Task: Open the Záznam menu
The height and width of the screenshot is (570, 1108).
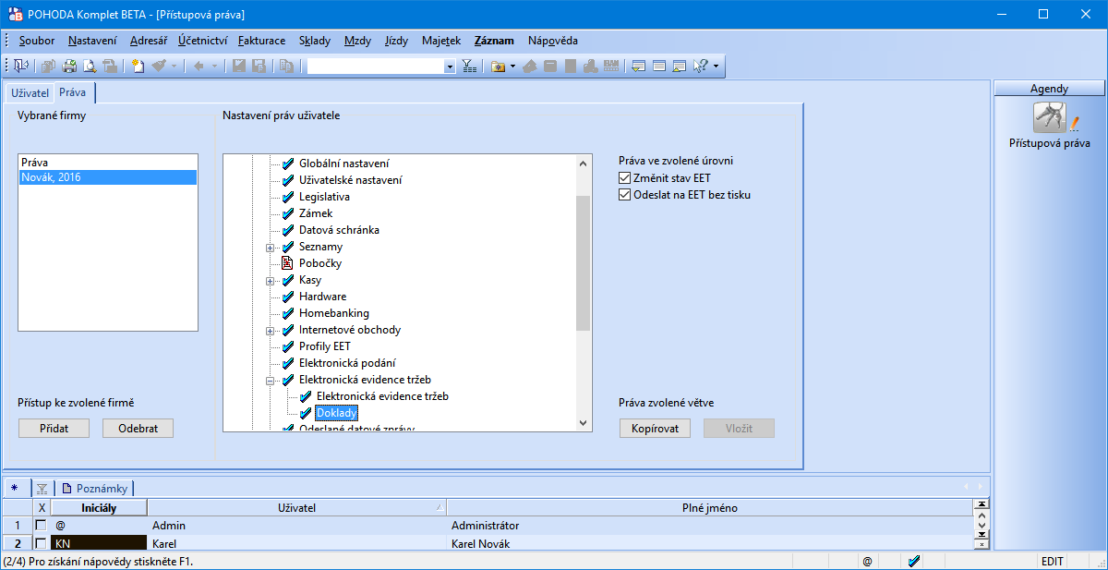Action: click(x=494, y=41)
